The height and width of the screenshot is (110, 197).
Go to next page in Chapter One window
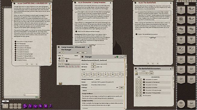click(x=37, y=64)
